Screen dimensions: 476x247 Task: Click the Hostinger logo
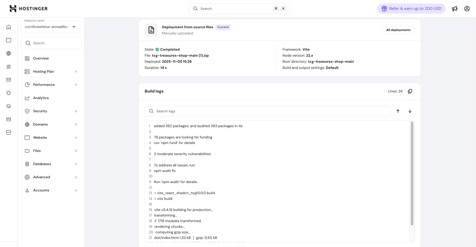click(28, 8)
